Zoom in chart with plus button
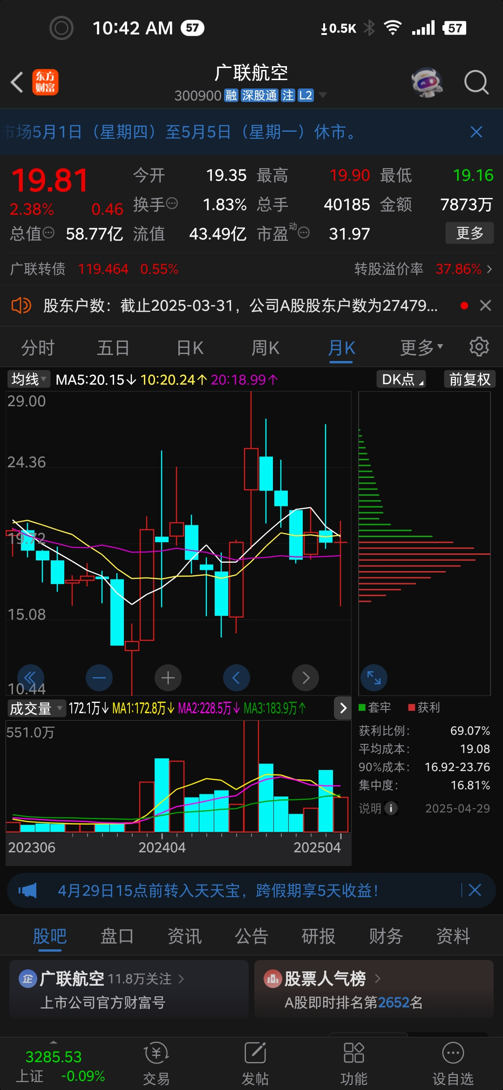The width and height of the screenshot is (503, 1090). pos(168,678)
